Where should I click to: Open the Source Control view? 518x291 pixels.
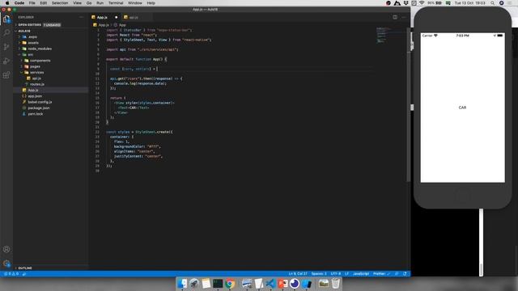coord(6,47)
